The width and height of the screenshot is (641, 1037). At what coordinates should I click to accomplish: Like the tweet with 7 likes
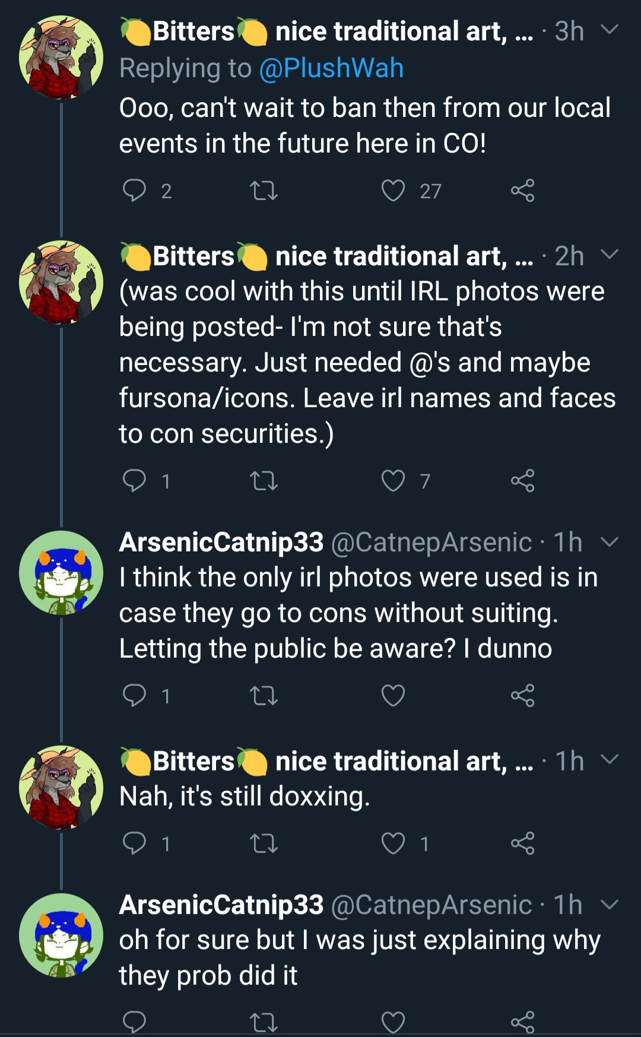click(x=393, y=481)
